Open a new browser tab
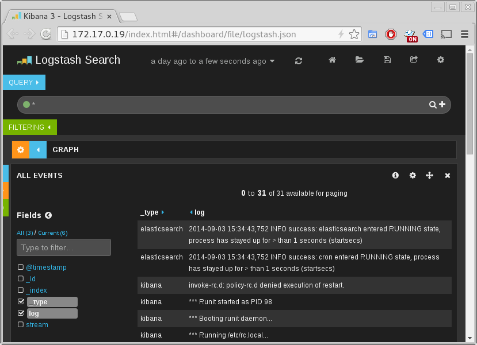The image size is (477, 345). [128, 17]
